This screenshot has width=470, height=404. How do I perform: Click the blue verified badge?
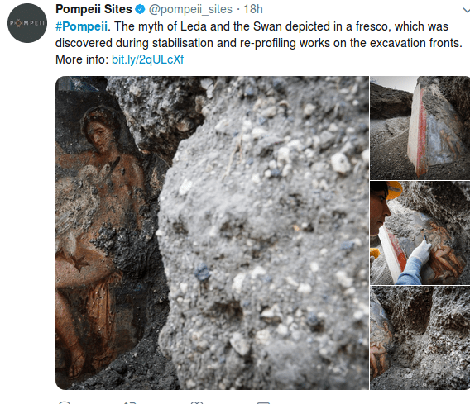[140, 10]
